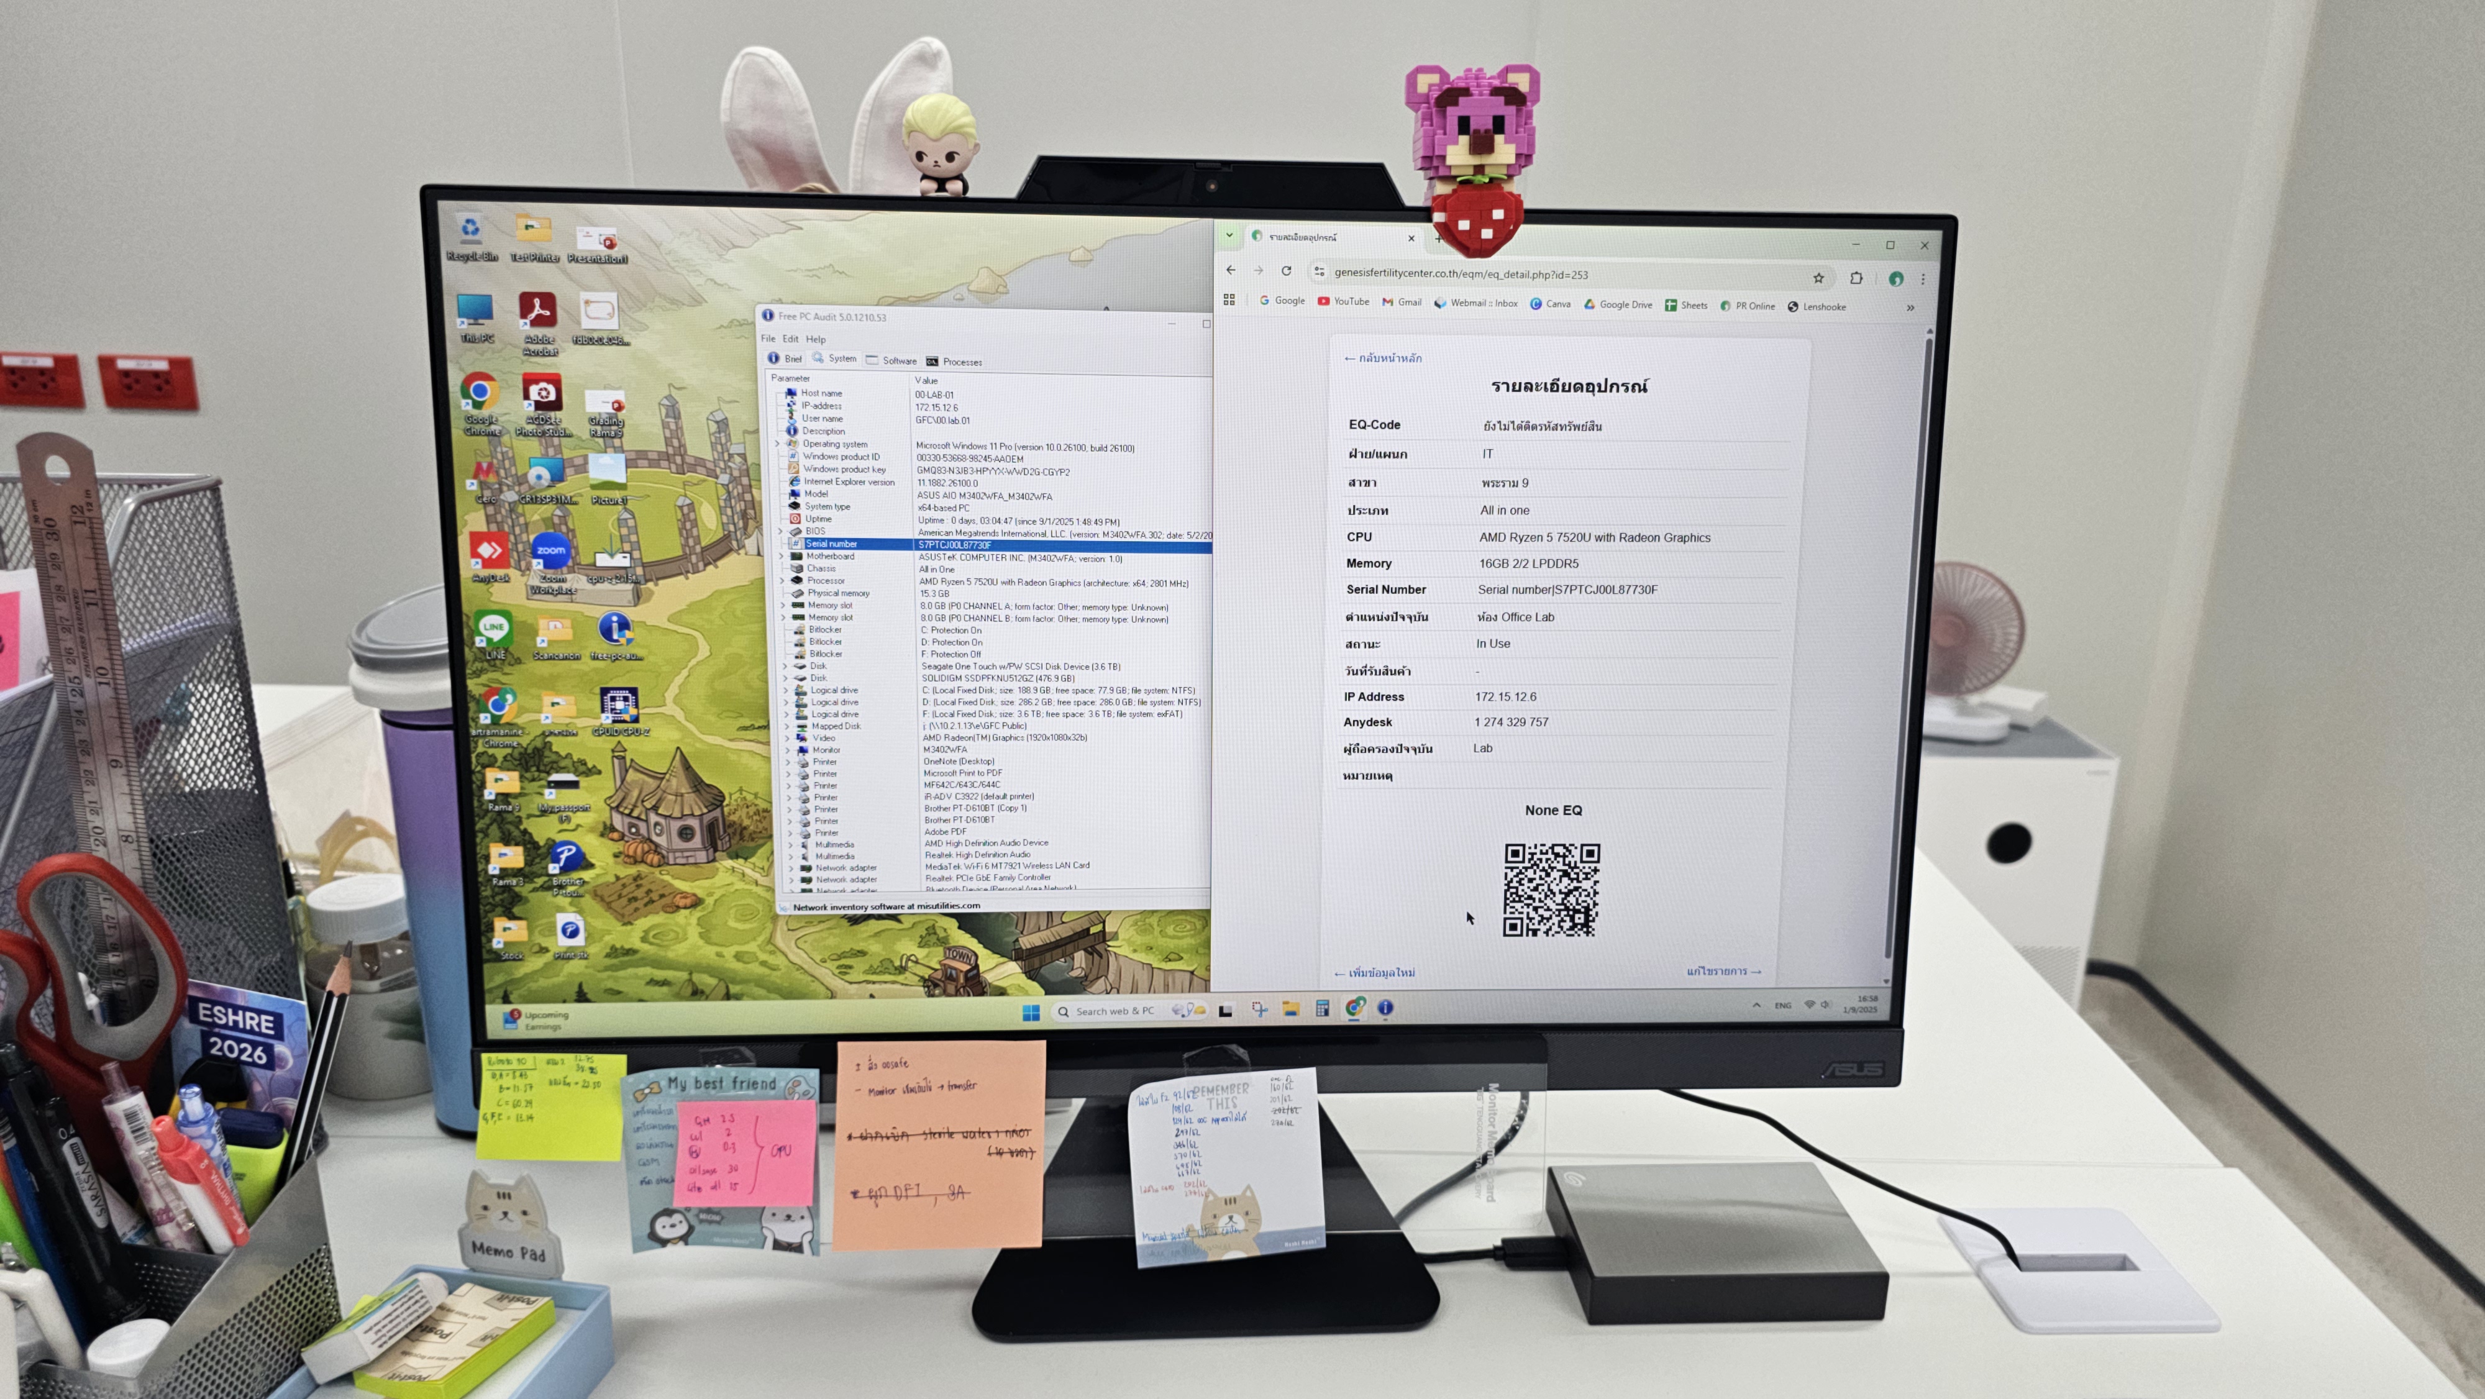The height and width of the screenshot is (1399, 2485).
Task: Open Calculator from the taskbar
Action: pyautogui.click(x=1323, y=1009)
